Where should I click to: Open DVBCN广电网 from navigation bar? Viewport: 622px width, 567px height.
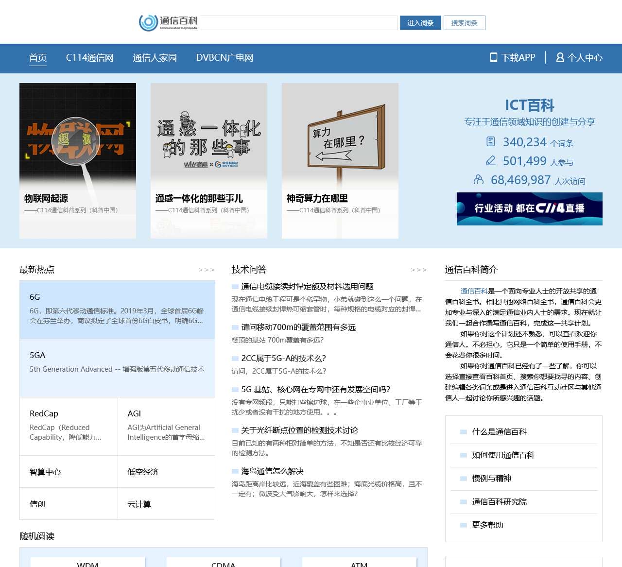tap(225, 57)
